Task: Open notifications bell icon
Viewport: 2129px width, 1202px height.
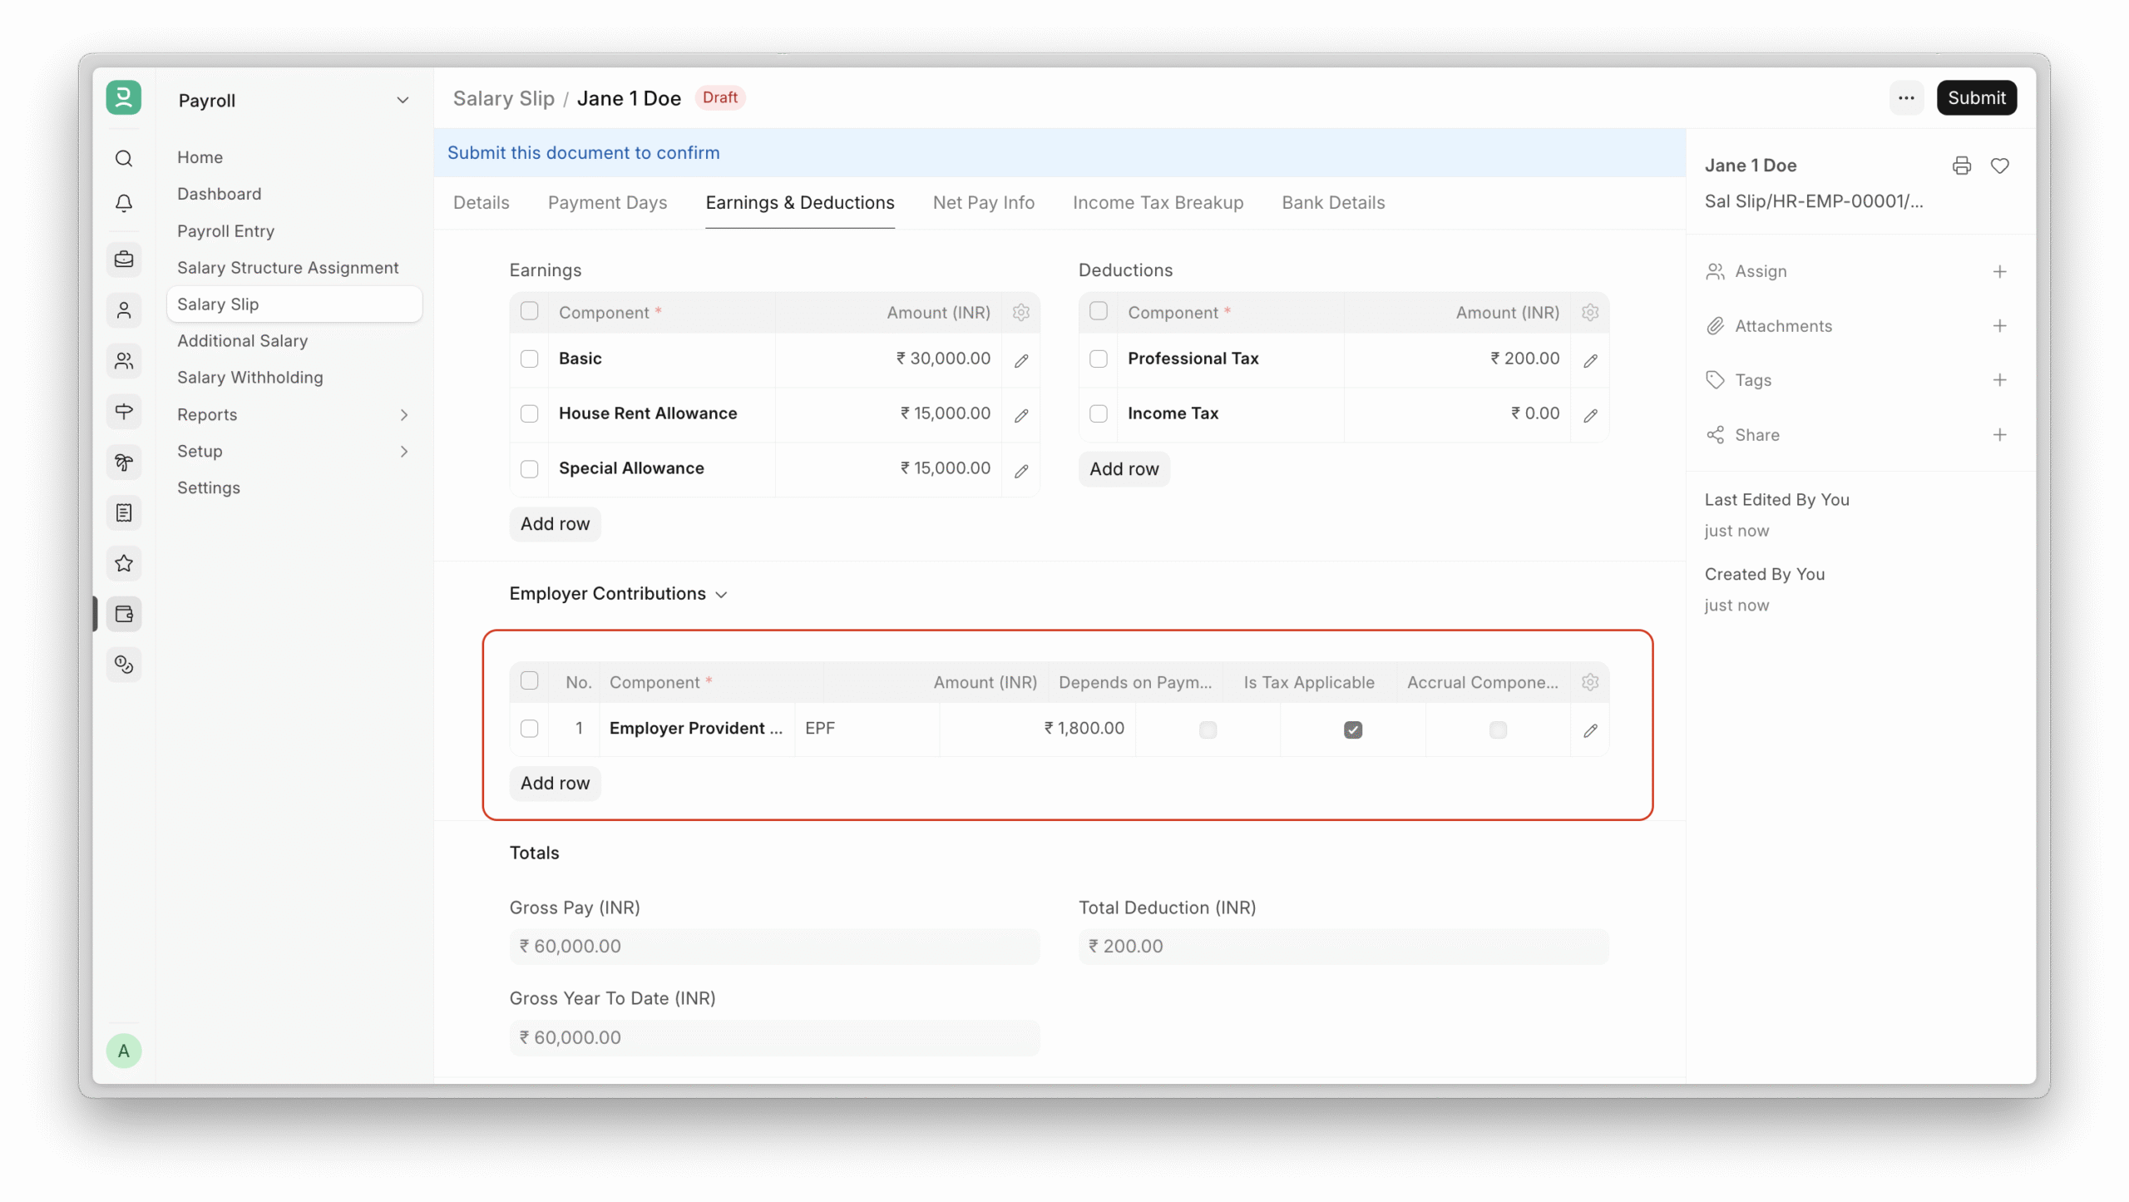Action: 124,203
